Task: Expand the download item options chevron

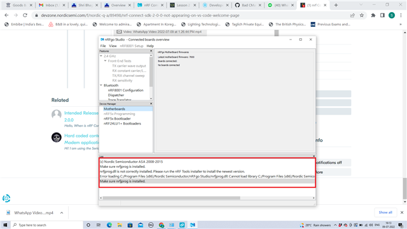Action: [62, 212]
